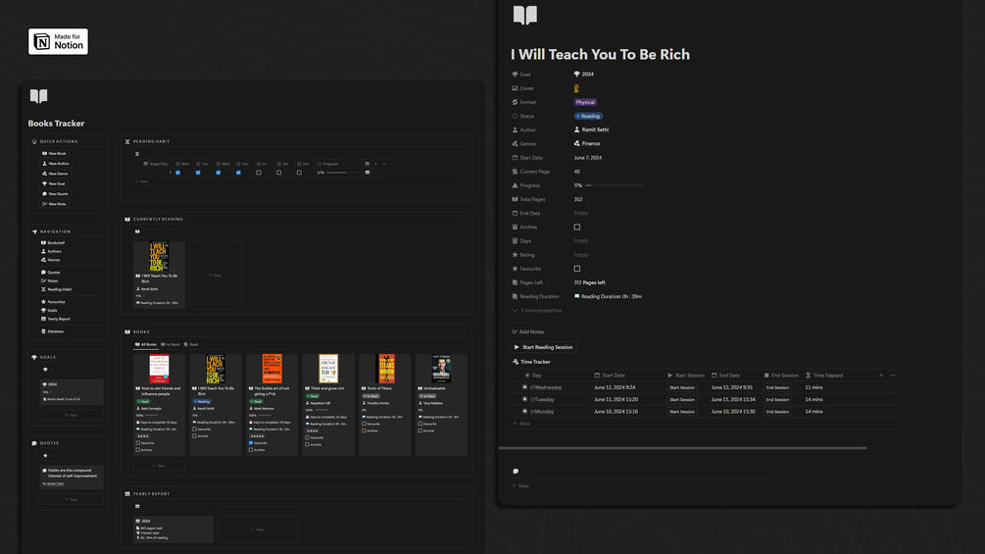Add new row below @Monday in Time Tracker

[x=521, y=424]
